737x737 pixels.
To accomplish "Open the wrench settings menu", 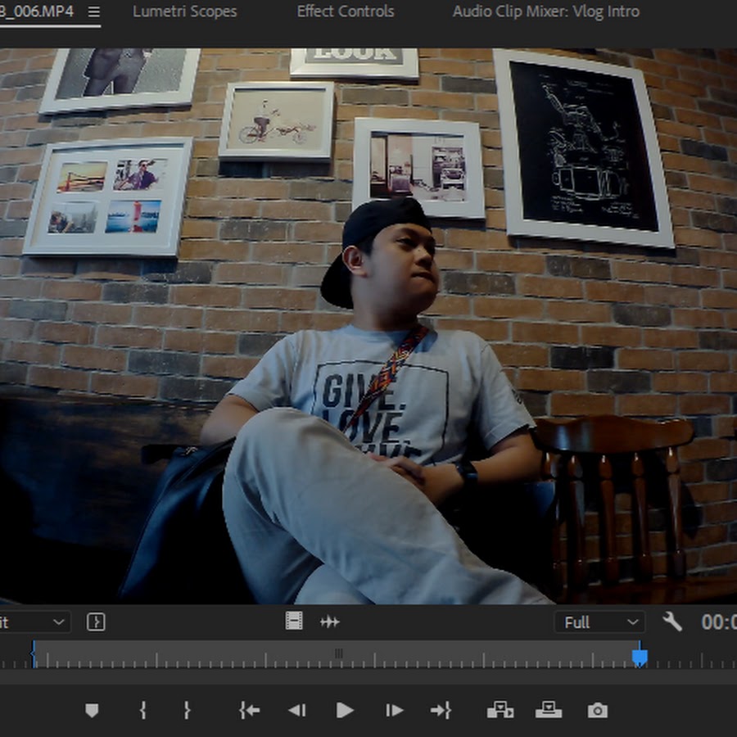I will [672, 622].
